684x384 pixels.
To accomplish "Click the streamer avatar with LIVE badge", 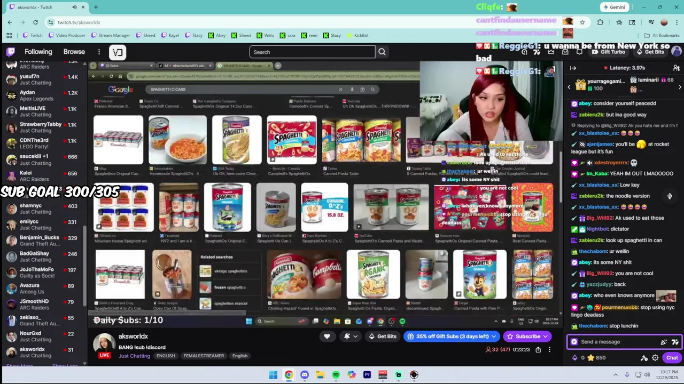I will 104,346.
